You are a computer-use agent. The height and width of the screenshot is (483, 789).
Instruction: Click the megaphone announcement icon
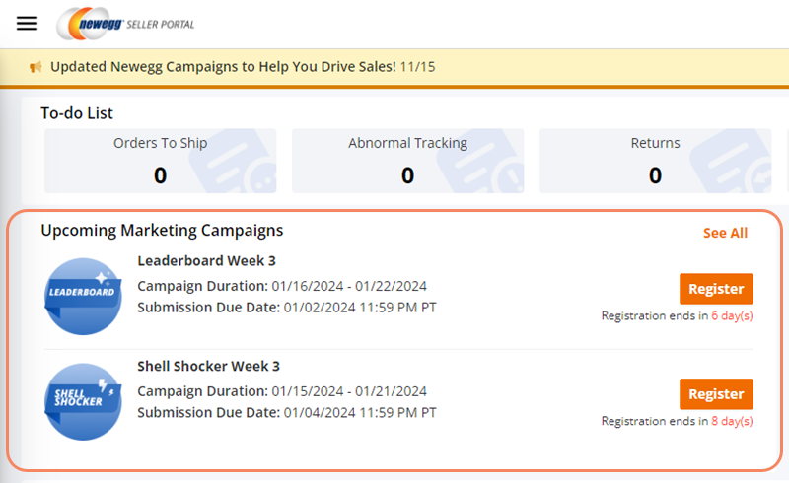point(36,67)
